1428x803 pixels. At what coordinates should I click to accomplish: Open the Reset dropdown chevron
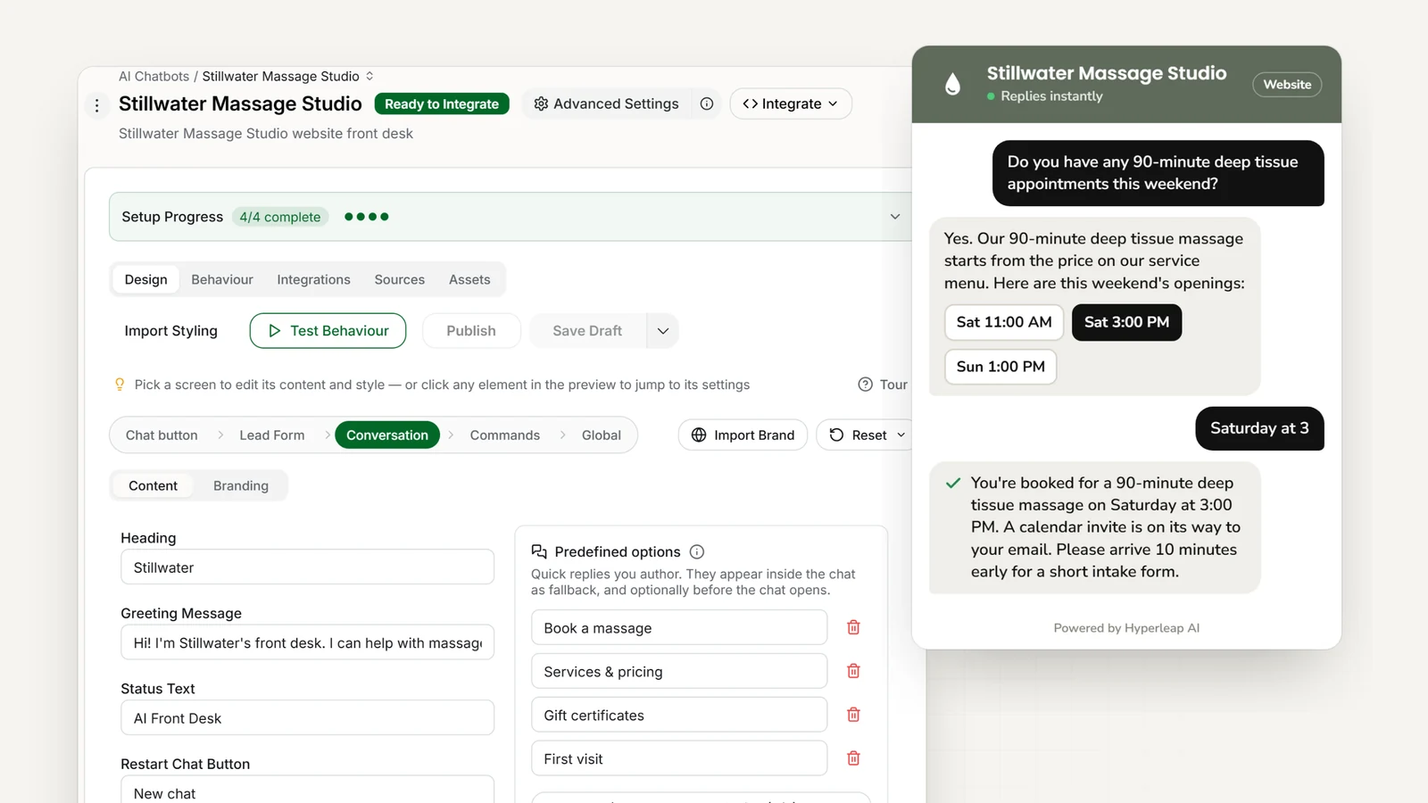click(x=901, y=435)
